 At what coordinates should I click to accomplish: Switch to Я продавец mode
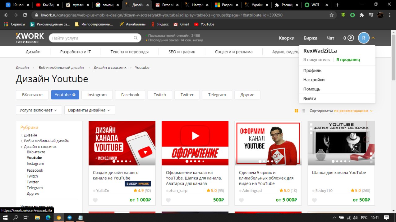(348, 60)
